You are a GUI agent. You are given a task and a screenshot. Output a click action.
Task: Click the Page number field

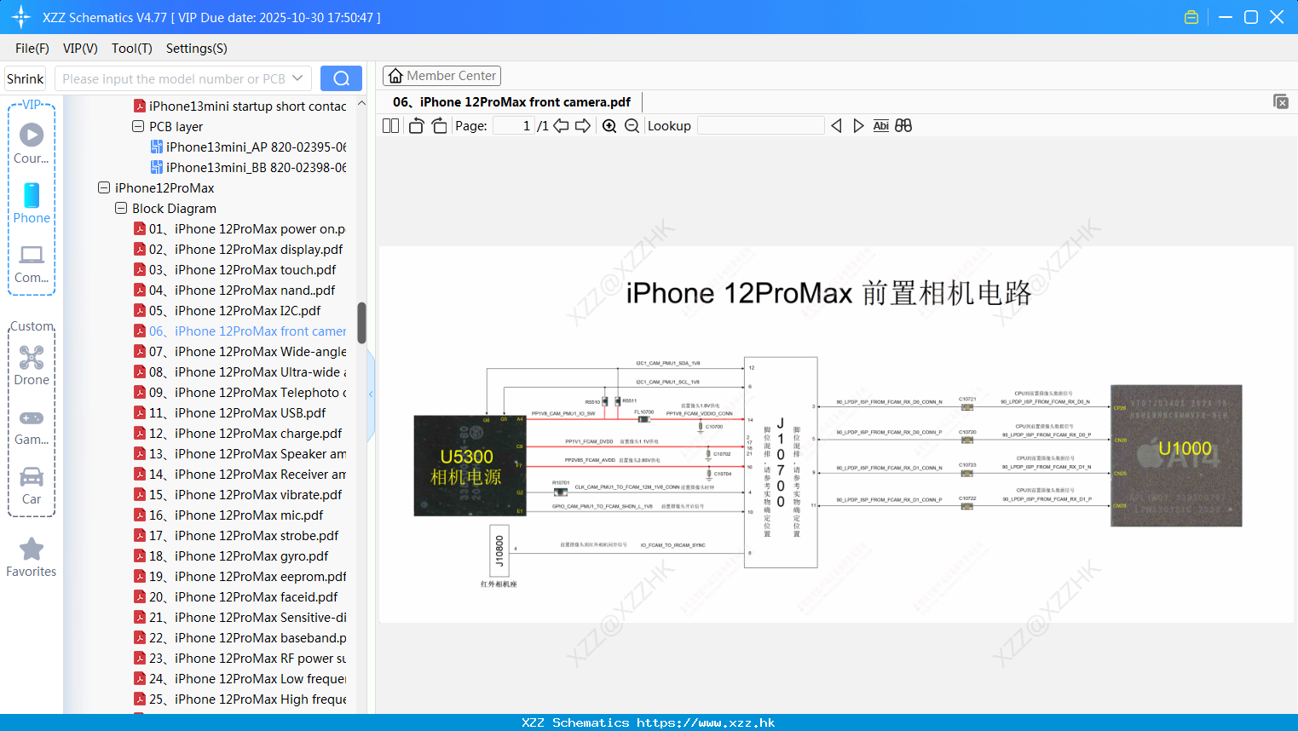coord(514,125)
